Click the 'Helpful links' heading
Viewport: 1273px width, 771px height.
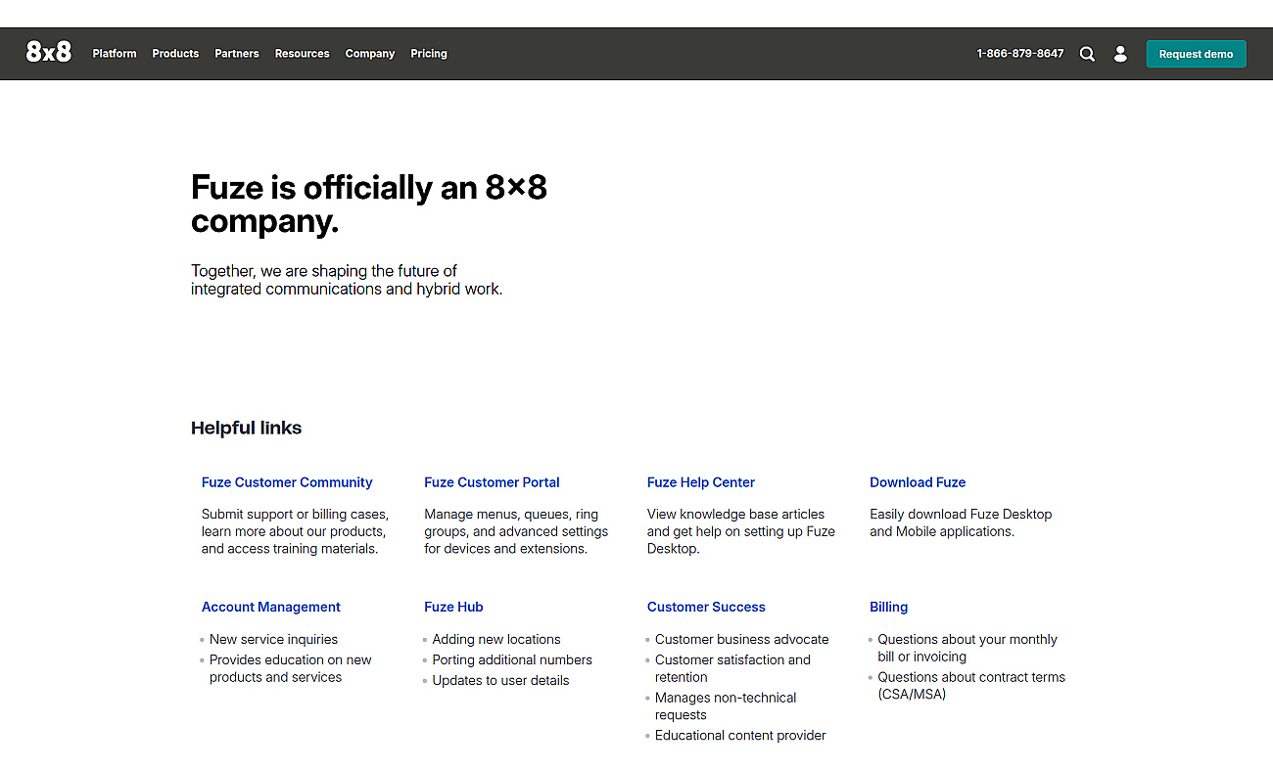tap(247, 428)
